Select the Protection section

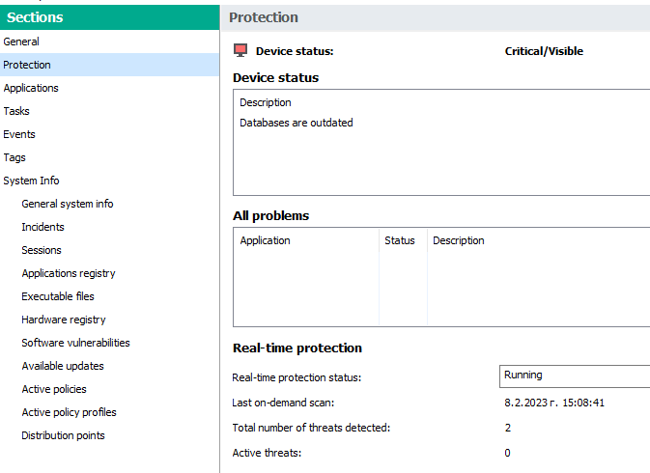pos(27,65)
